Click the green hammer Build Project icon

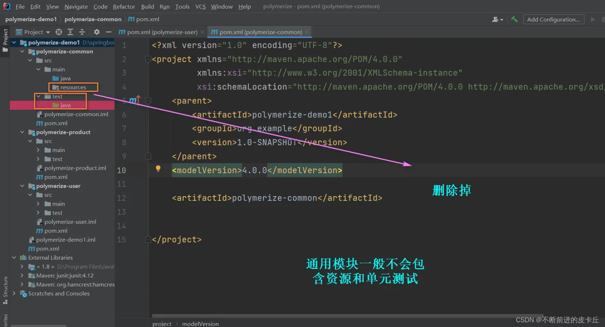pos(514,19)
